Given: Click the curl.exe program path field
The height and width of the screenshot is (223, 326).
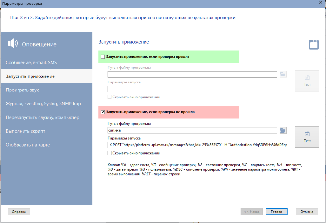Looking at the screenshot, I should point(192,130).
